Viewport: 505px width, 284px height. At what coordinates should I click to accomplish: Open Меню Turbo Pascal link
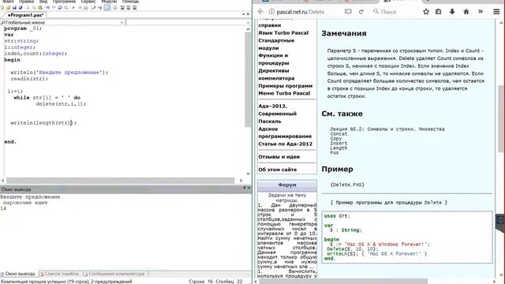pyautogui.click(x=284, y=93)
